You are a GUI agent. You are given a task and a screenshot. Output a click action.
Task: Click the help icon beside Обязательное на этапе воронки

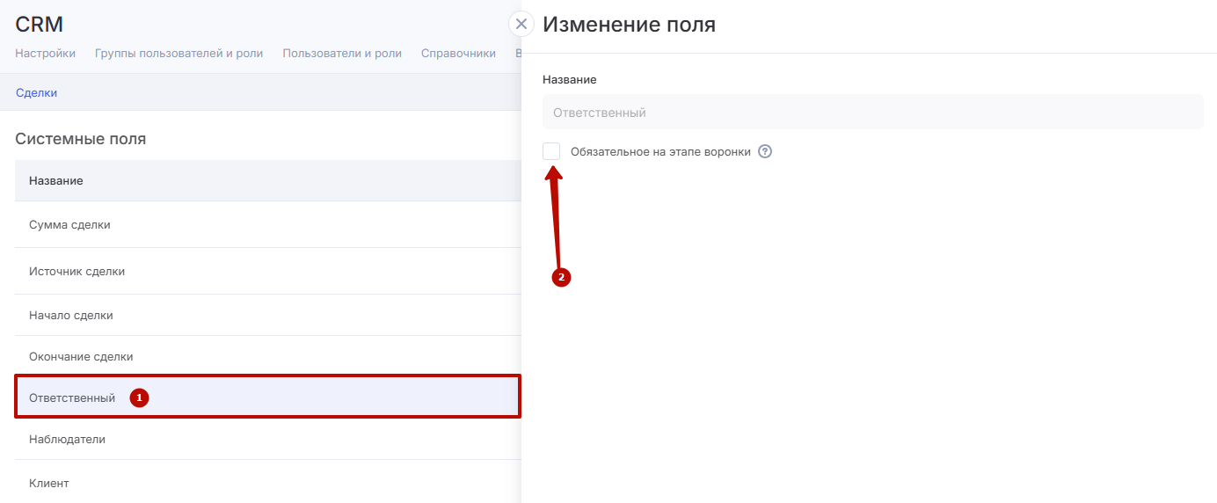(765, 151)
